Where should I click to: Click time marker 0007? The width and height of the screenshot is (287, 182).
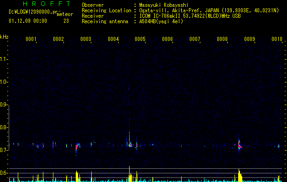[x=195, y=39]
